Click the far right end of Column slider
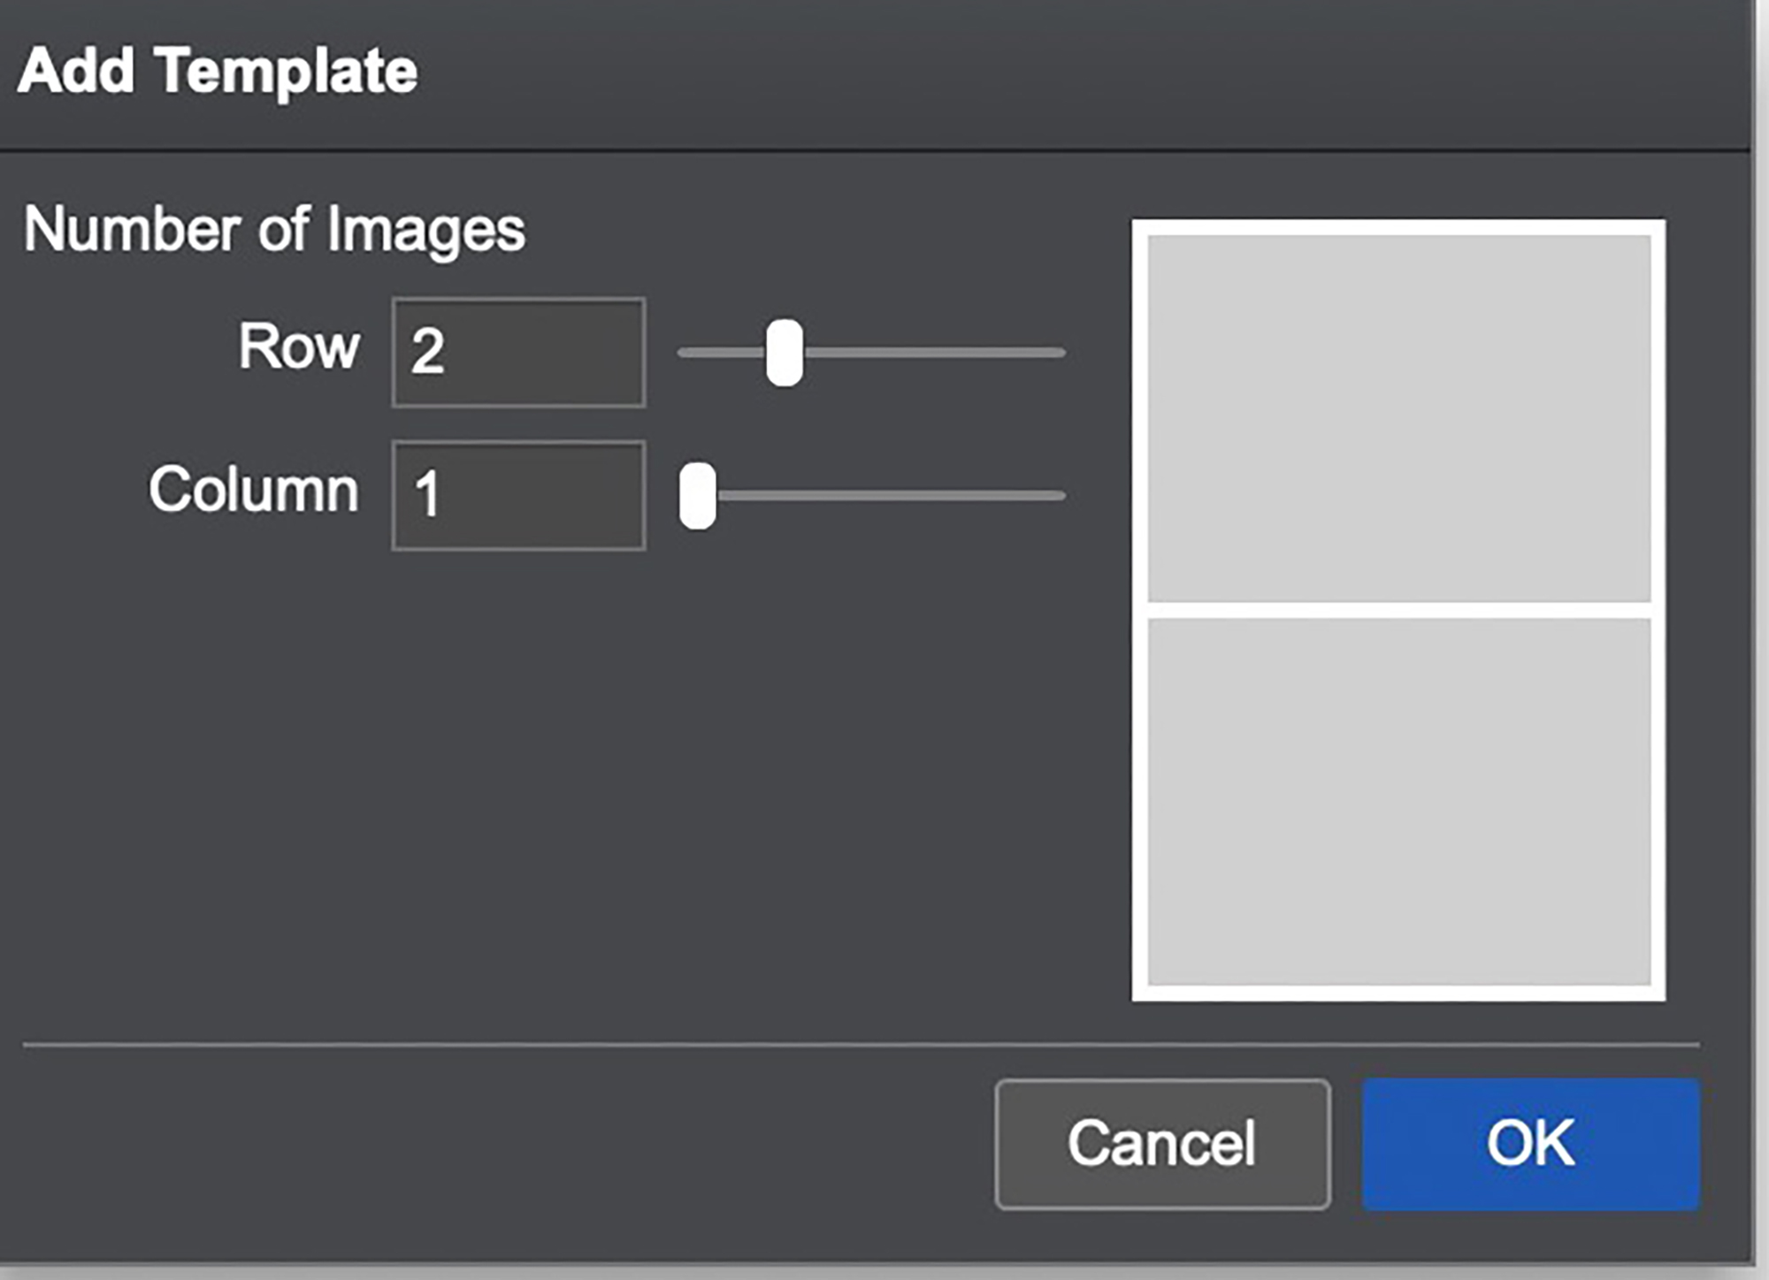The height and width of the screenshot is (1280, 1769). pyautogui.click(x=1060, y=496)
